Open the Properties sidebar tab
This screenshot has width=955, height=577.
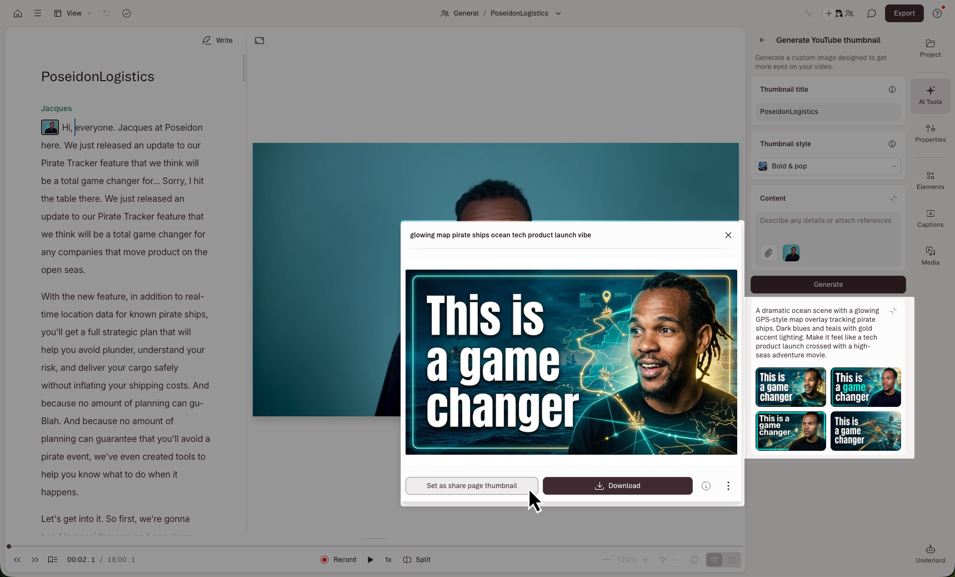(930, 133)
